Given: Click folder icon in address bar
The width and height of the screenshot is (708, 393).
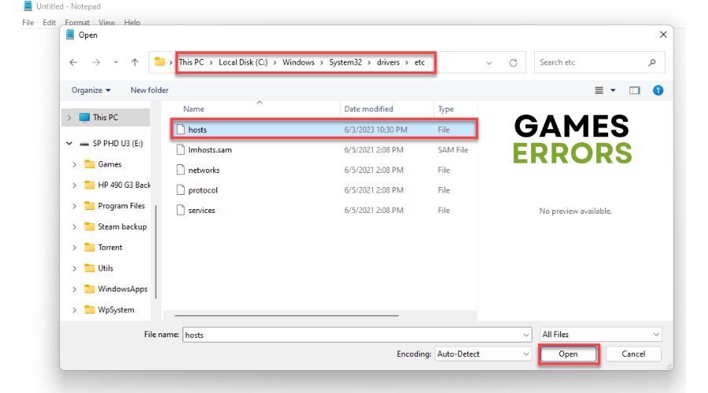Looking at the screenshot, I should tap(160, 62).
